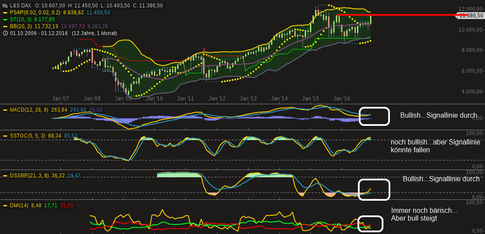Open the PSAR(0.02, 0.02, 0.2) indicator label

[x=35, y=13]
